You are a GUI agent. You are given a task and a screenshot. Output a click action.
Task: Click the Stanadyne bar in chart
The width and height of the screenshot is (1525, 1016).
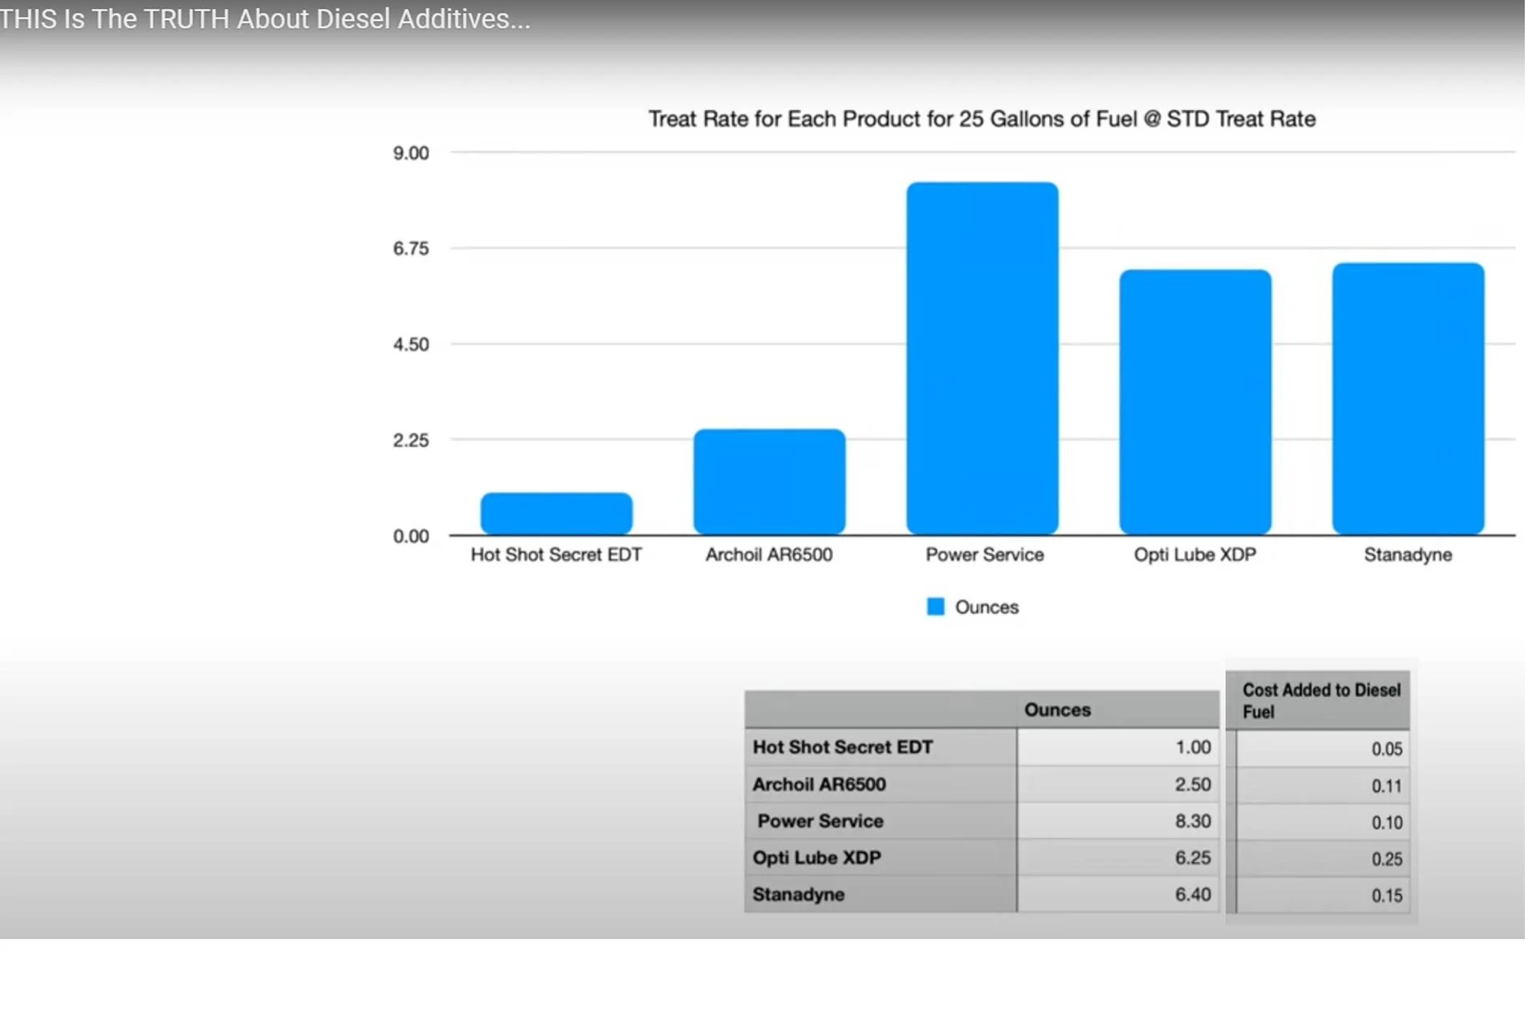(1408, 399)
